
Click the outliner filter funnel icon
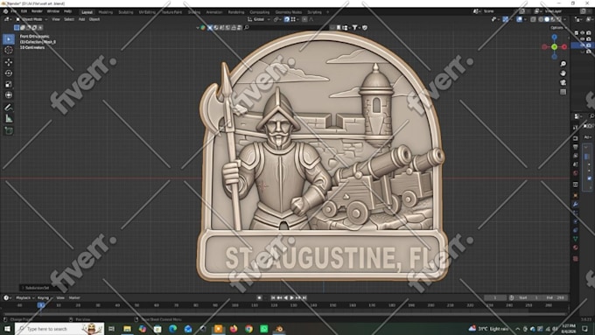click(354, 27)
